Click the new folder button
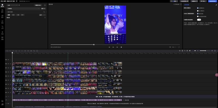218x108 pixels. click(38, 5)
